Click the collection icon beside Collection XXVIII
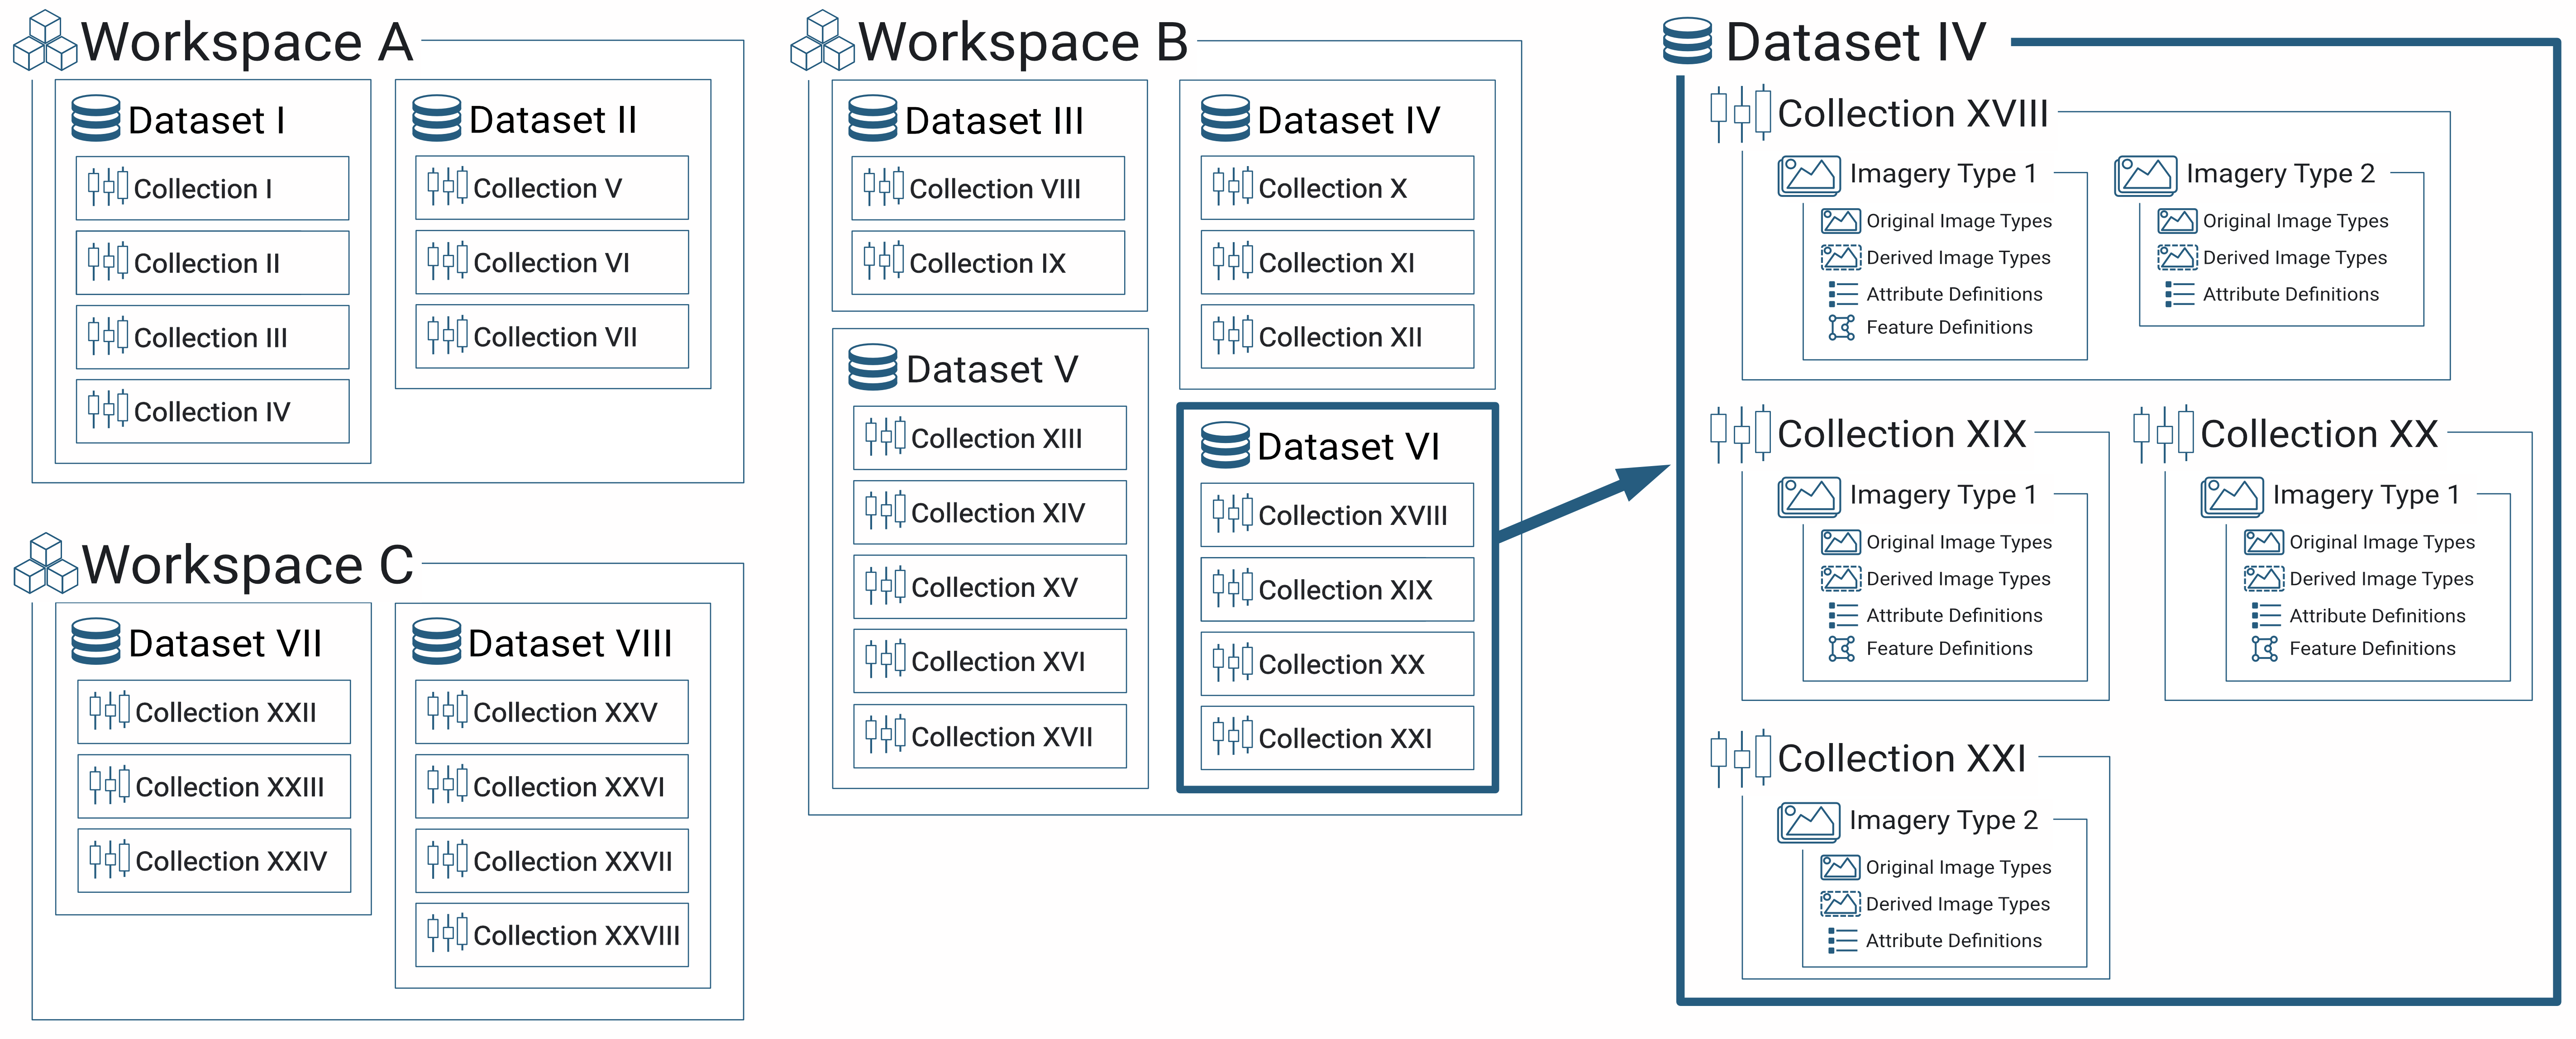This screenshot has width=2576, height=1039. tap(448, 933)
